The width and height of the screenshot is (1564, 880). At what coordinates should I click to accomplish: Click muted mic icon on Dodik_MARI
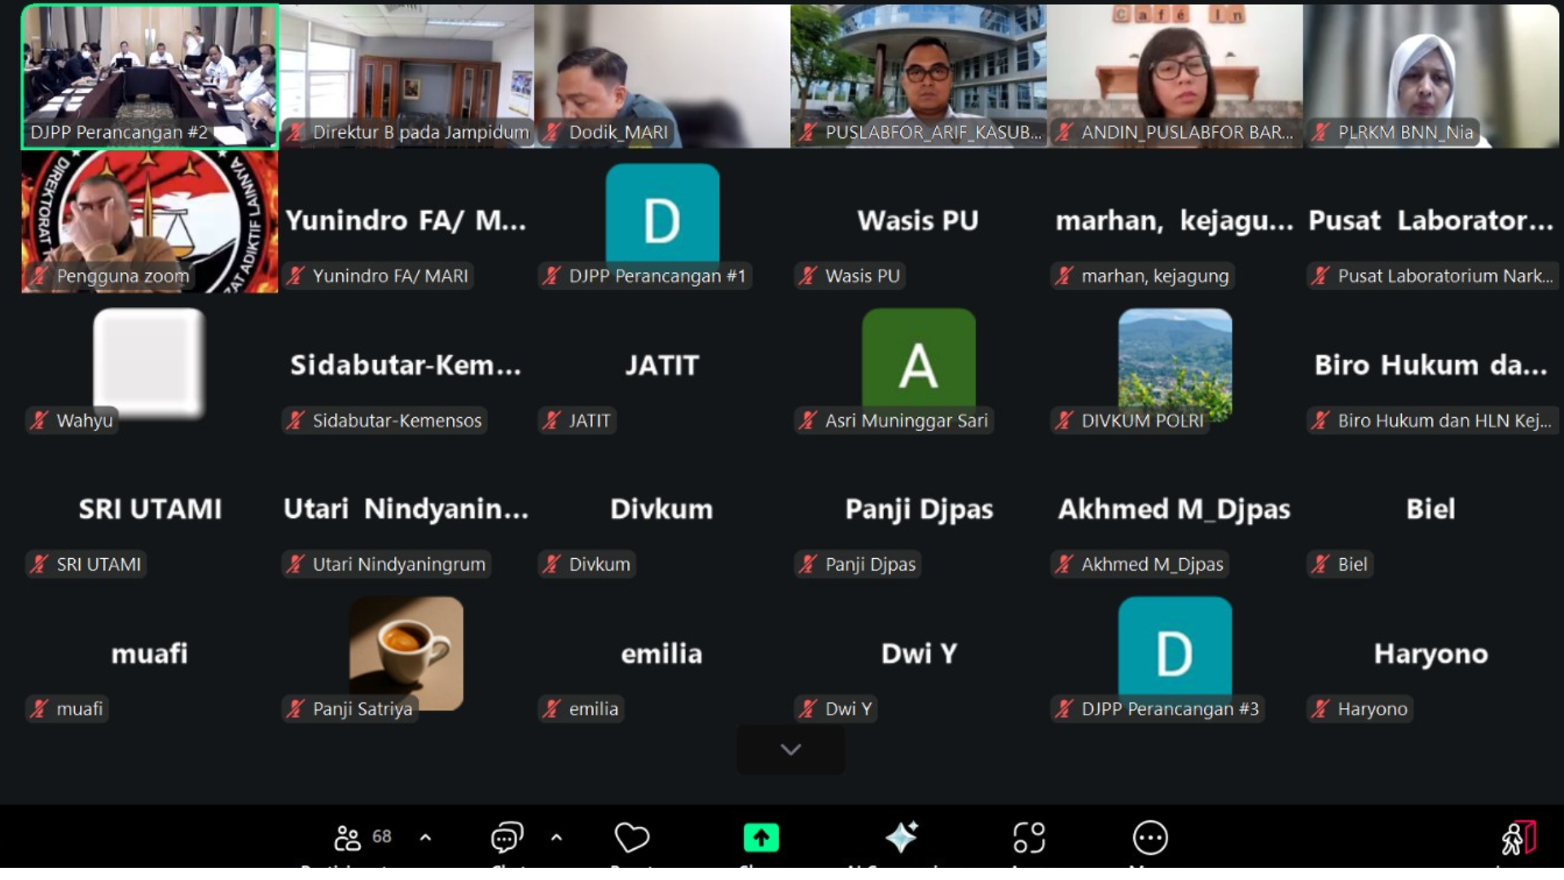pos(553,132)
